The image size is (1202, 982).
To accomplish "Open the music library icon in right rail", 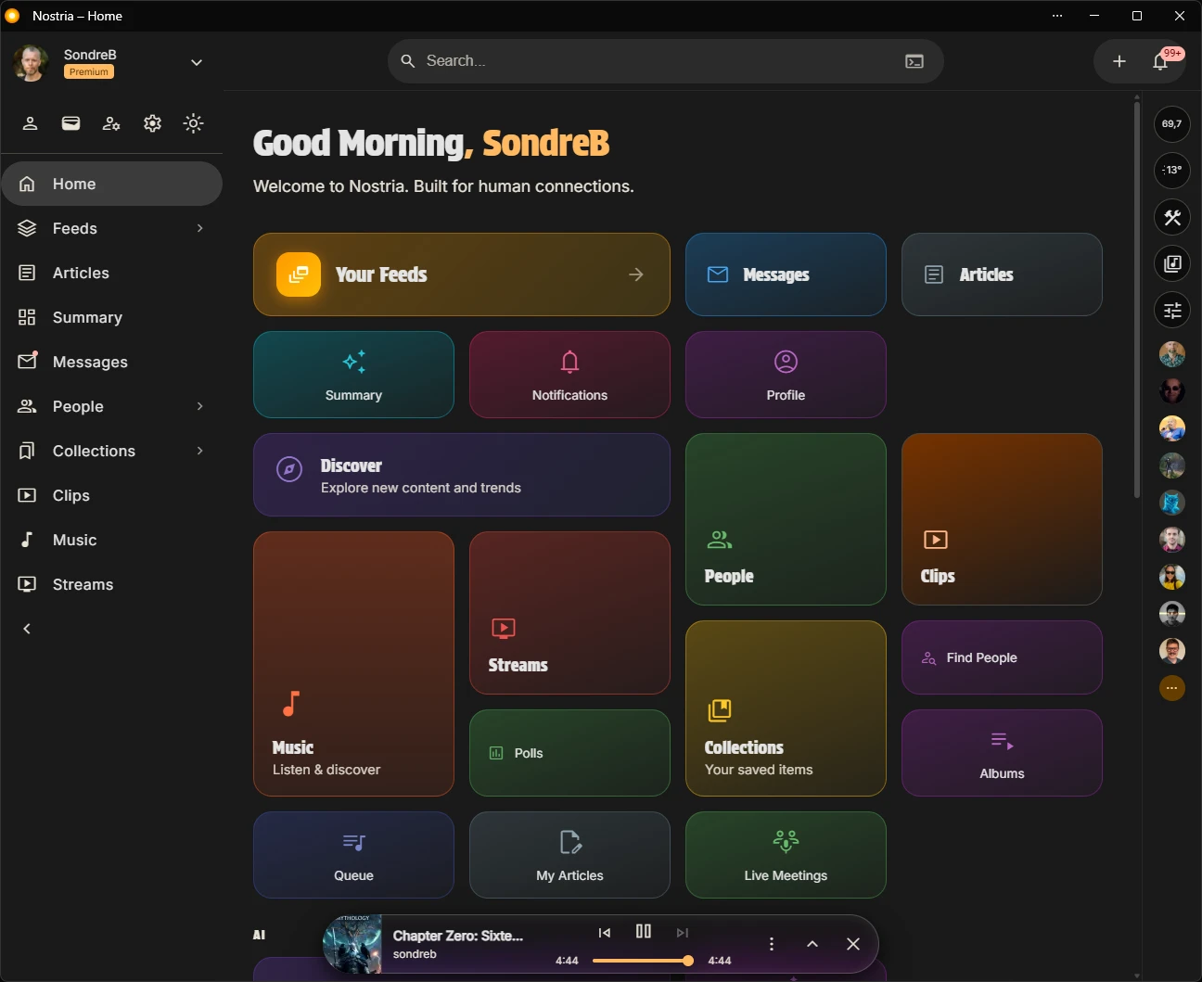I will click(1172, 263).
